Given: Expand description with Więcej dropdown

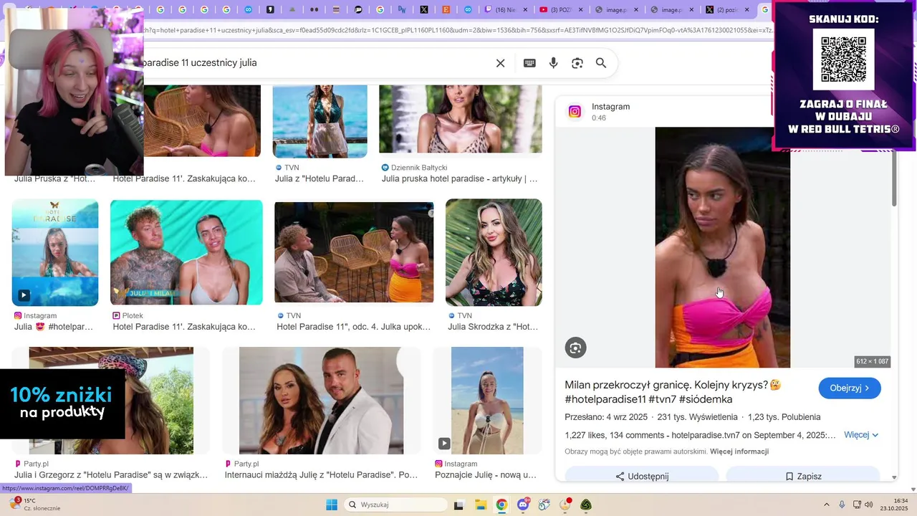Looking at the screenshot, I should [861, 435].
